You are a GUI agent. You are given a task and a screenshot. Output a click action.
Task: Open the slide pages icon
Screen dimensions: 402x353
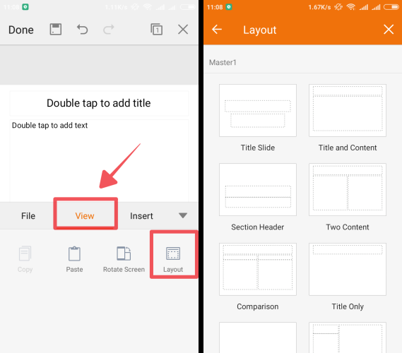pos(156,29)
